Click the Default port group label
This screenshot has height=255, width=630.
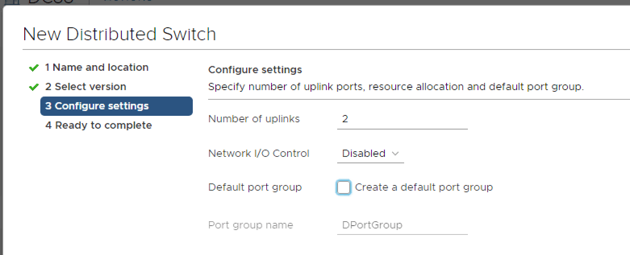255,187
